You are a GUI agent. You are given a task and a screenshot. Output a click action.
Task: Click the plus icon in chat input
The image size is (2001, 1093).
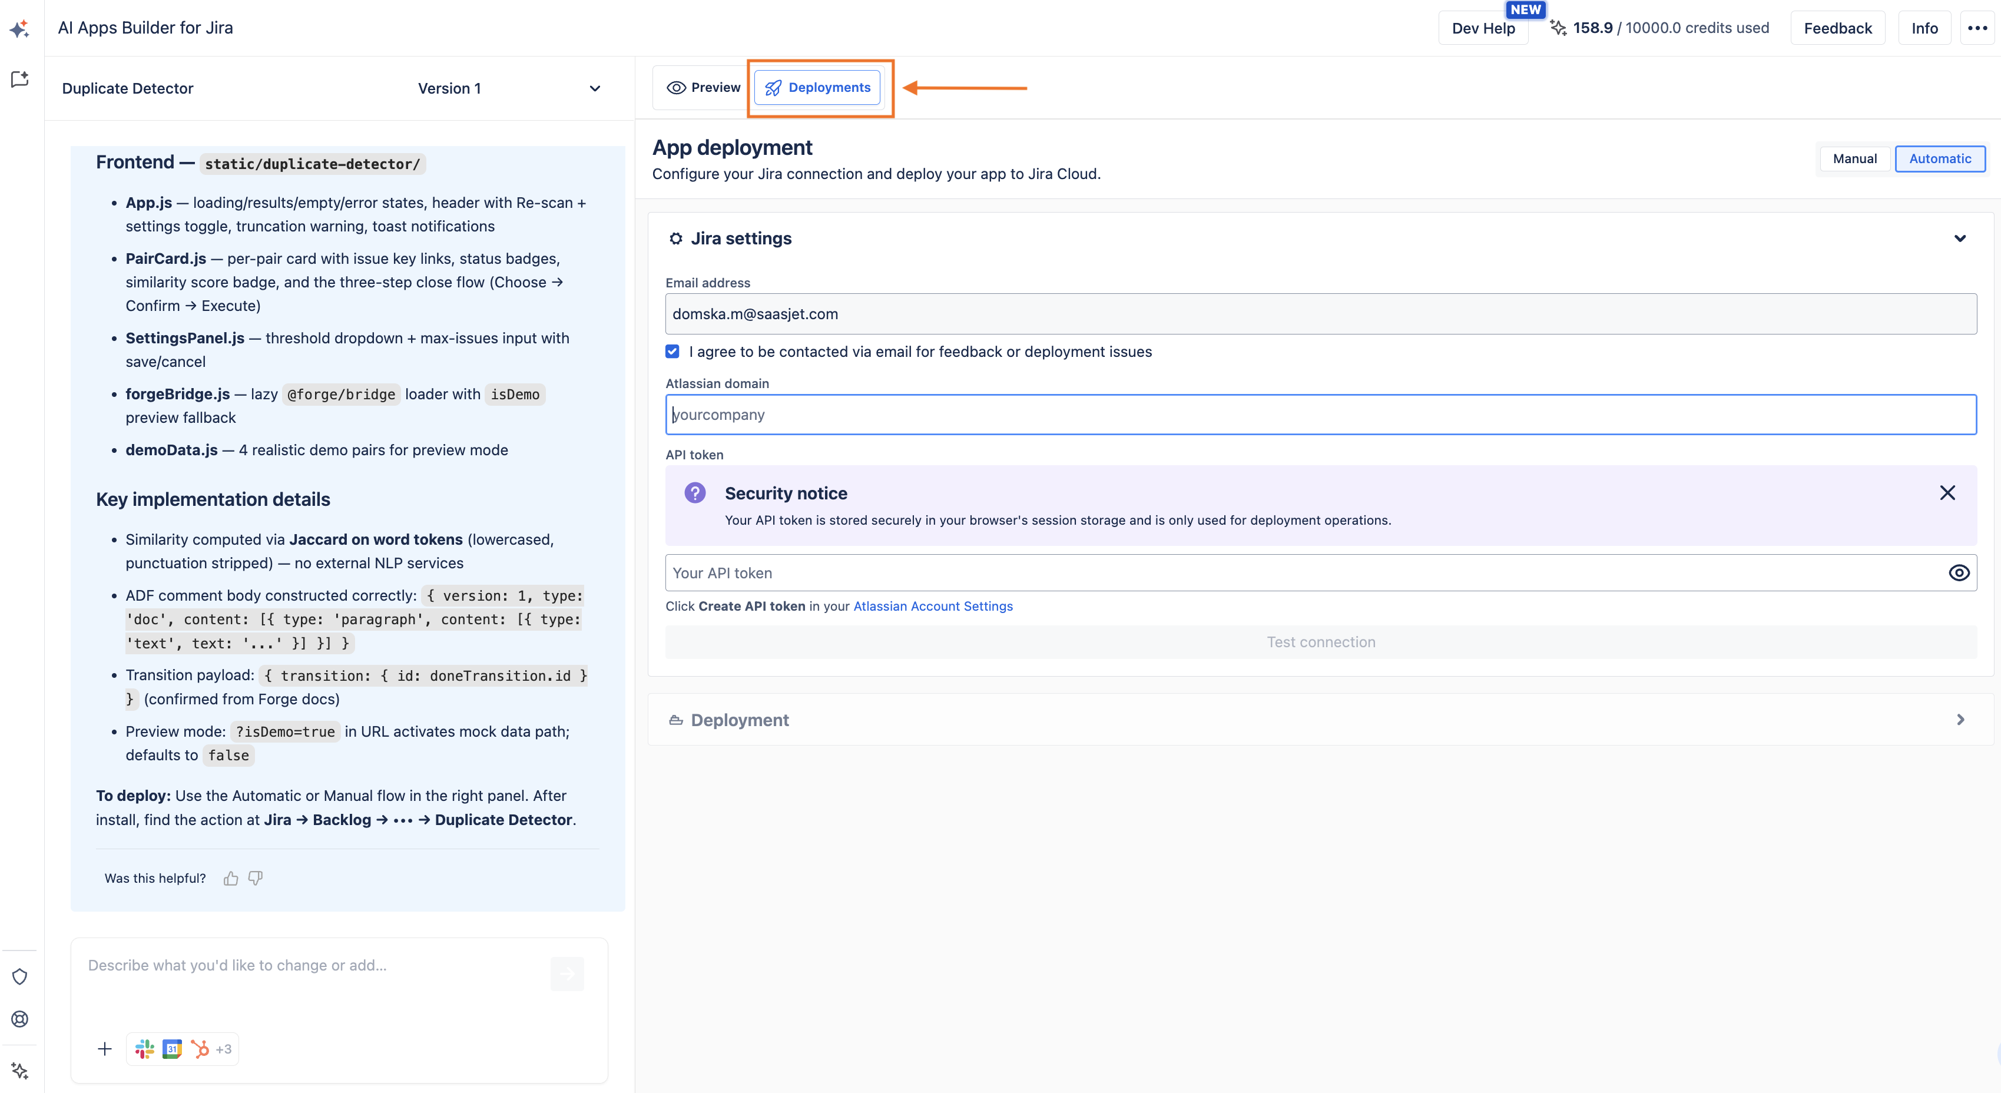point(105,1049)
